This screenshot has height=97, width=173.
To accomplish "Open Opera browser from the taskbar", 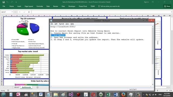I will (x=93, y=95).
